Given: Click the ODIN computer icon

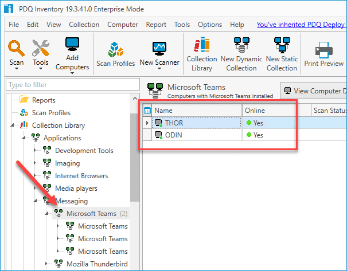Looking at the screenshot, I should click(x=158, y=135).
